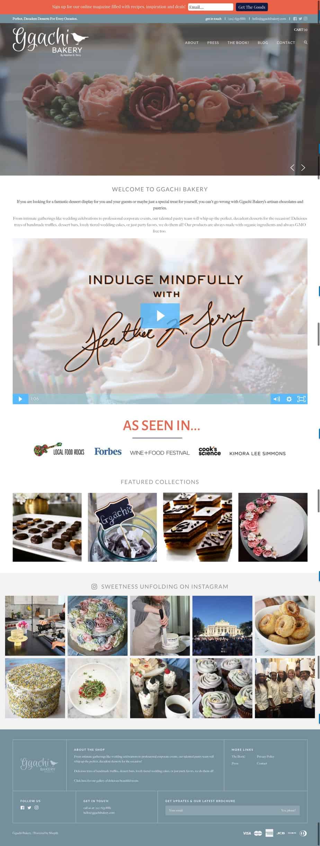Open the ABOUT menu item
This screenshot has height=846, width=320.
[192, 43]
